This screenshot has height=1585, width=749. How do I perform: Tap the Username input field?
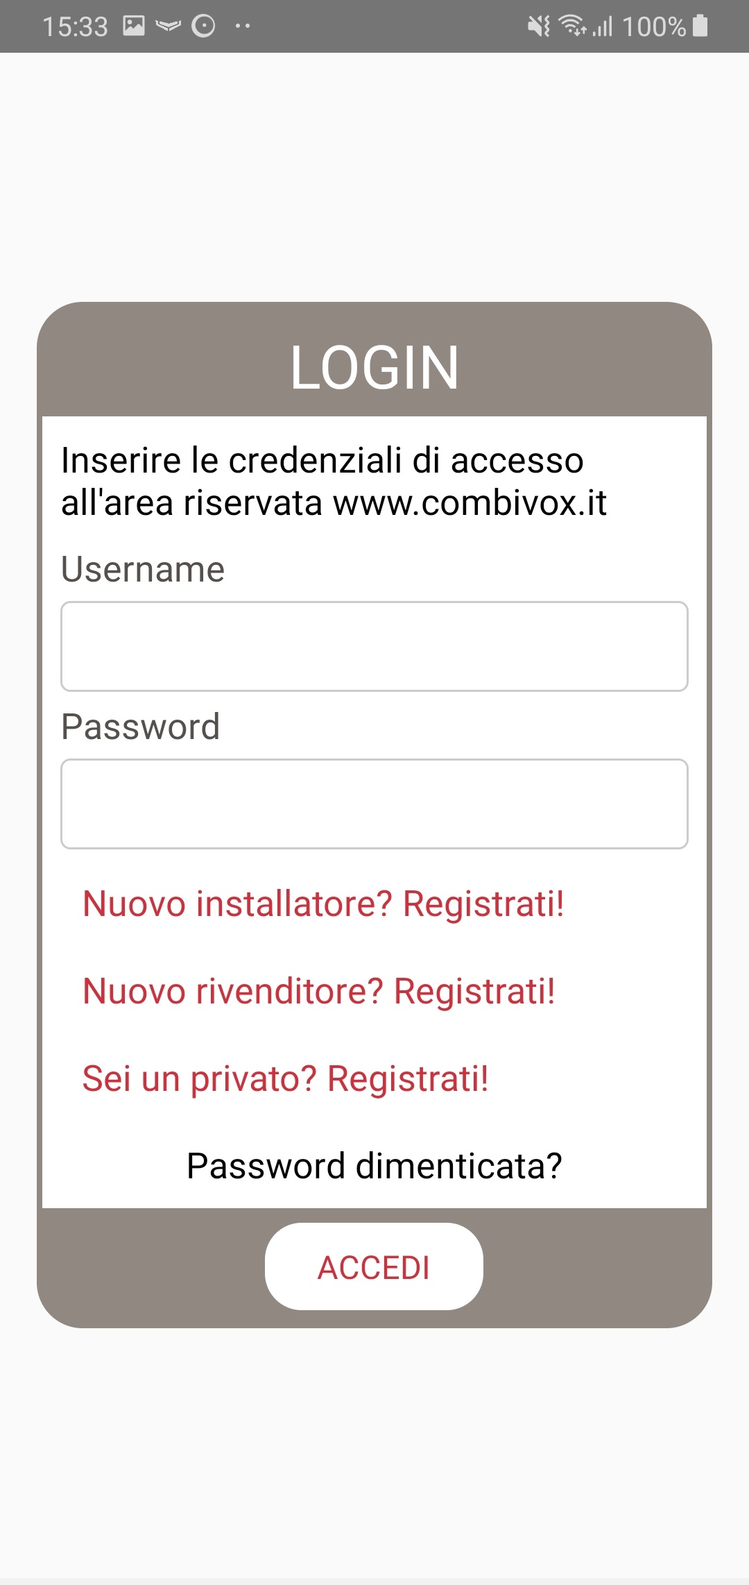click(x=374, y=646)
